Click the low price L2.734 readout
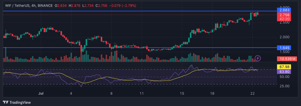The height and width of the screenshot is (106, 301). click(88, 6)
